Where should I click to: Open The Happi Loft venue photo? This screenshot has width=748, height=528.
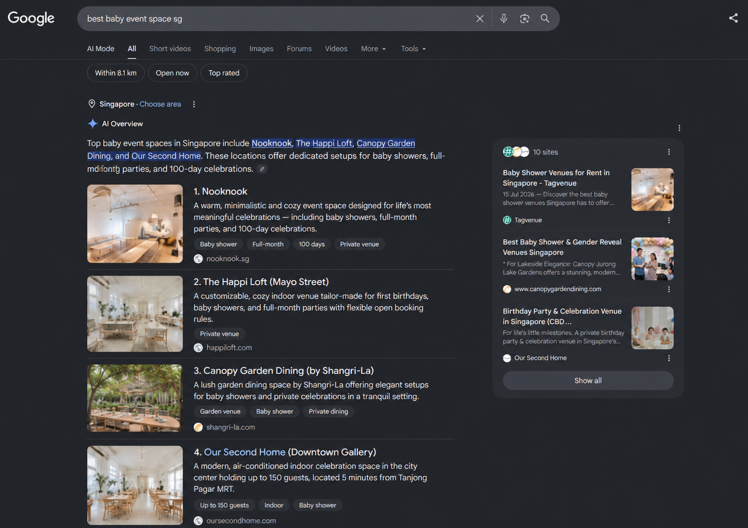point(135,314)
